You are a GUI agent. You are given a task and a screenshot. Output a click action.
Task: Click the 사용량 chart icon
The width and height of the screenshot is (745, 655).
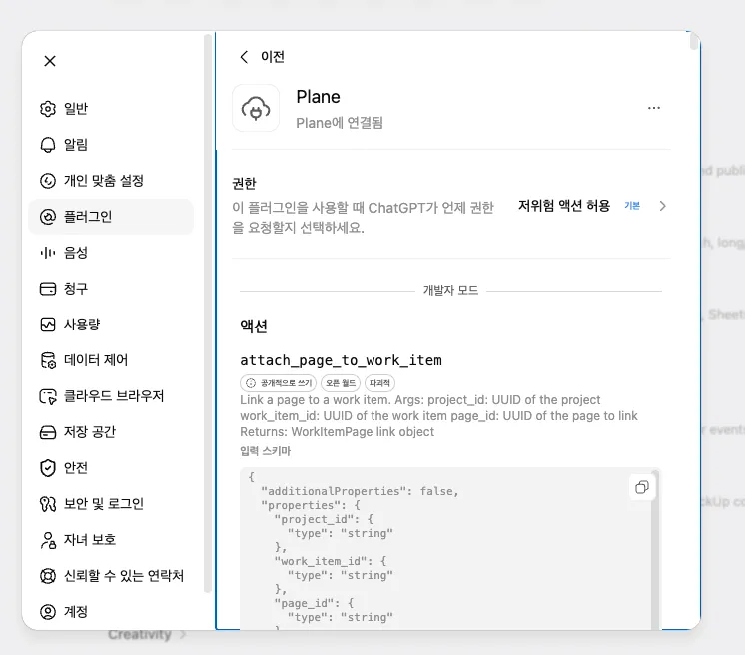tap(48, 325)
